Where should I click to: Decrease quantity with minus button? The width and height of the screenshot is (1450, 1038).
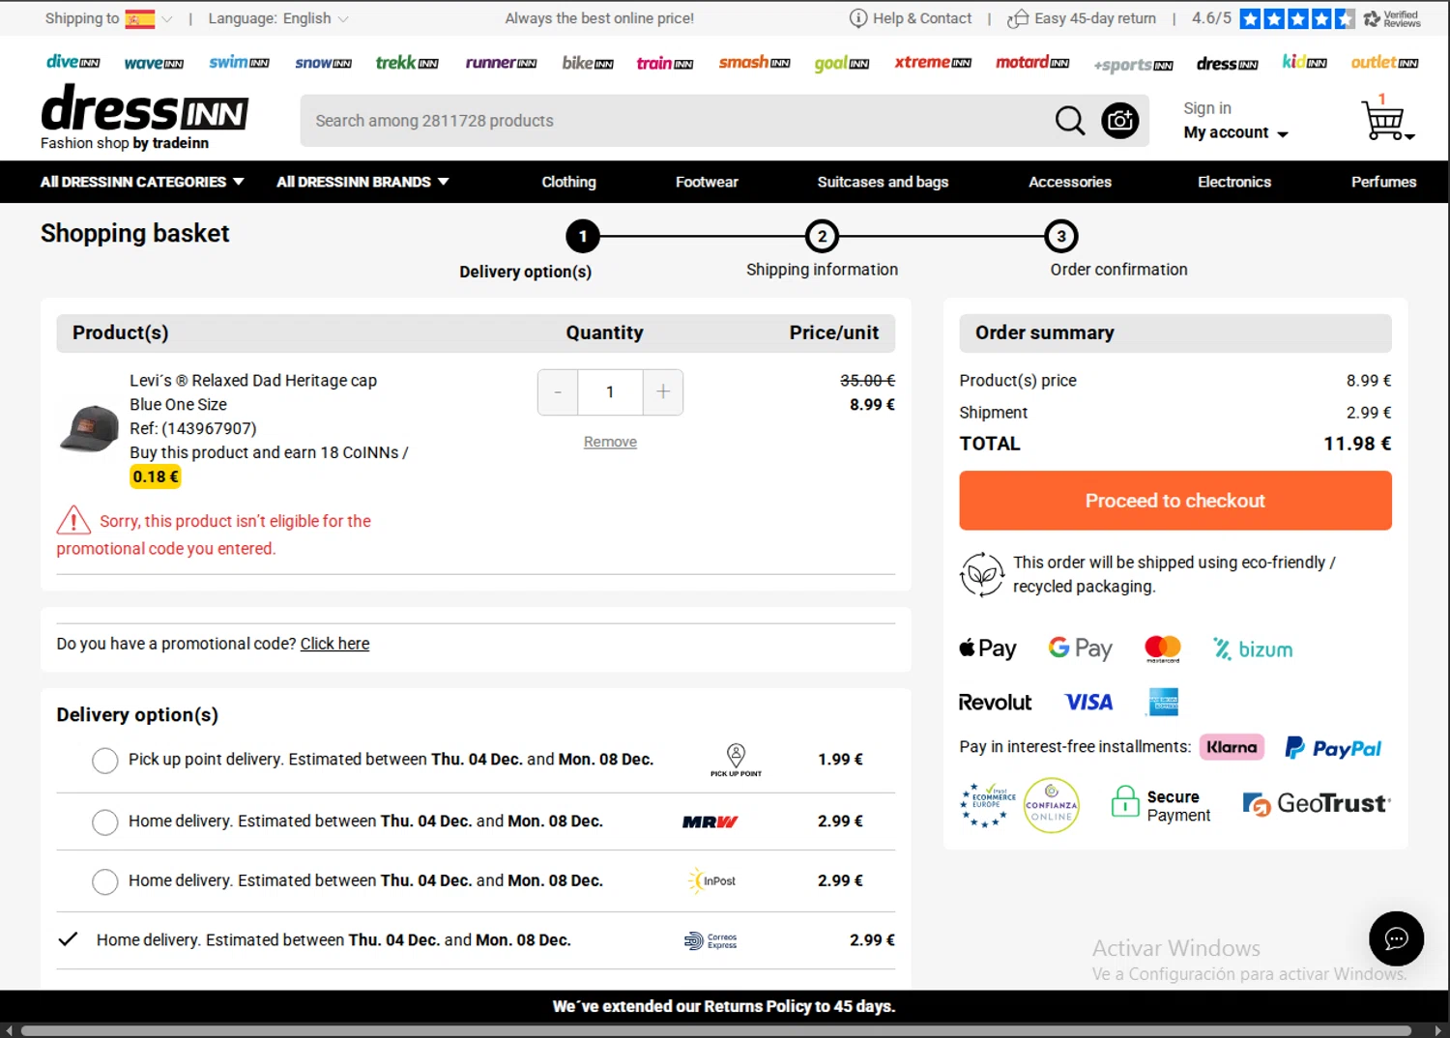point(558,392)
